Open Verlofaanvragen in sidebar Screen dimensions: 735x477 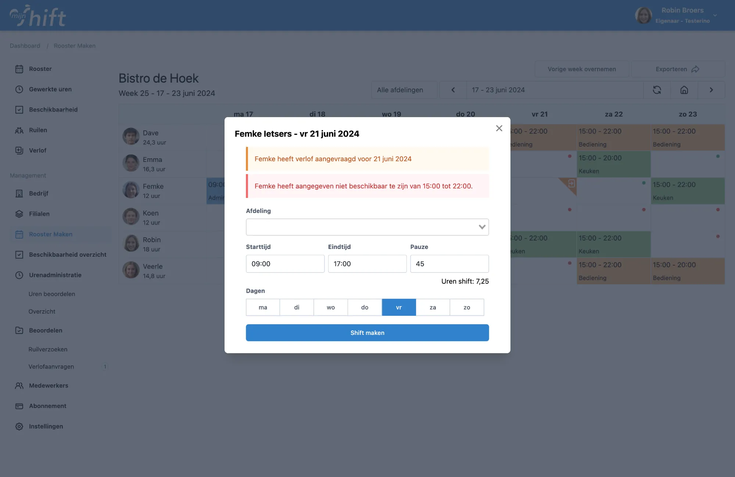51,366
